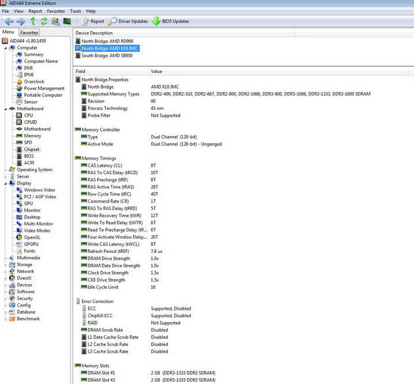Collapse the Computer tree node

pos(5,48)
